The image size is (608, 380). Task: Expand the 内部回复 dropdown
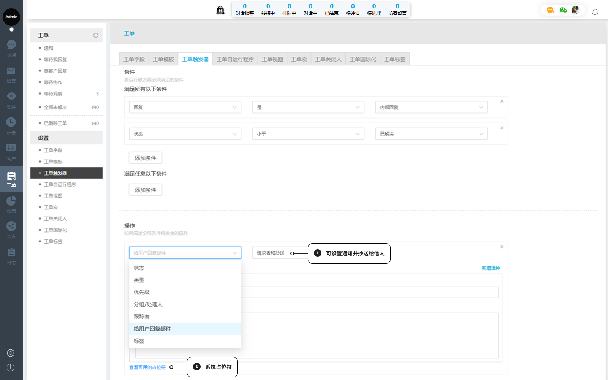click(431, 108)
